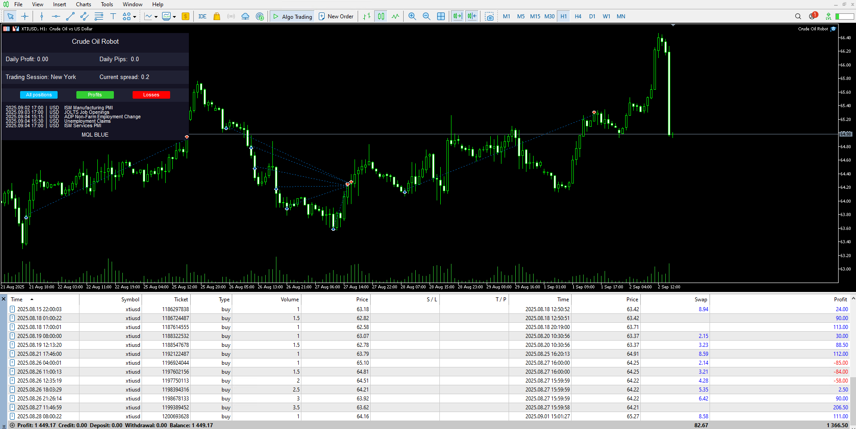This screenshot has height=429, width=856.
Task: Open account notifications icon
Action: (x=813, y=16)
